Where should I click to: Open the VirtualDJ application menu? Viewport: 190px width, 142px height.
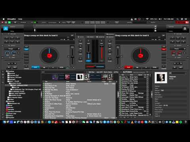(11, 19)
